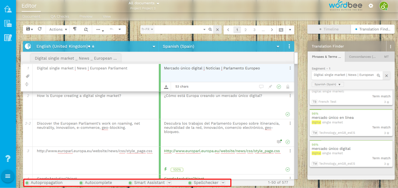Screen dimensions: 398x188
Task: Open the QA Checks menu
Action: point(60,16)
